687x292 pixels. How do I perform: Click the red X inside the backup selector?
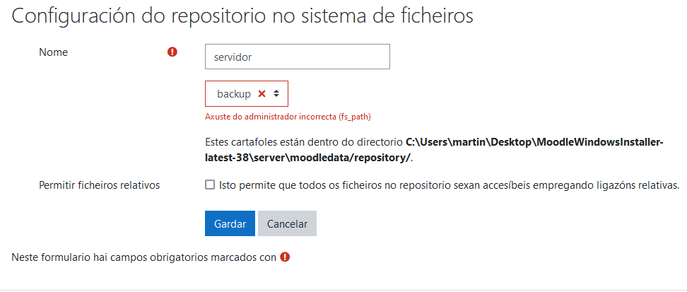[x=262, y=93]
